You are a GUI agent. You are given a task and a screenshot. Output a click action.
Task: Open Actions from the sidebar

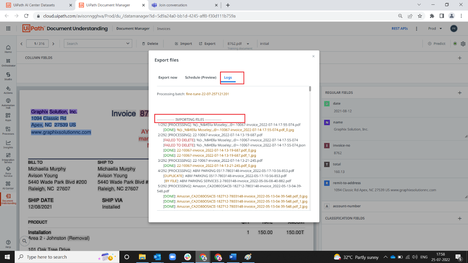8,90
